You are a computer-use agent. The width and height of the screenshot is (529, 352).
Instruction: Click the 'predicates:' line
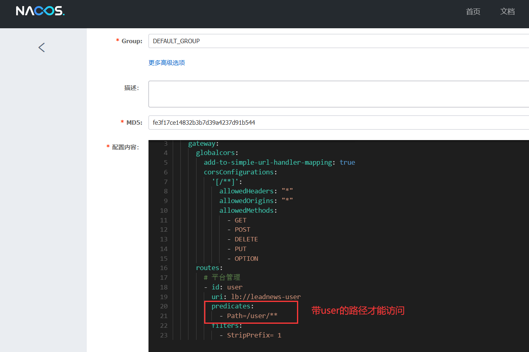click(233, 306)
